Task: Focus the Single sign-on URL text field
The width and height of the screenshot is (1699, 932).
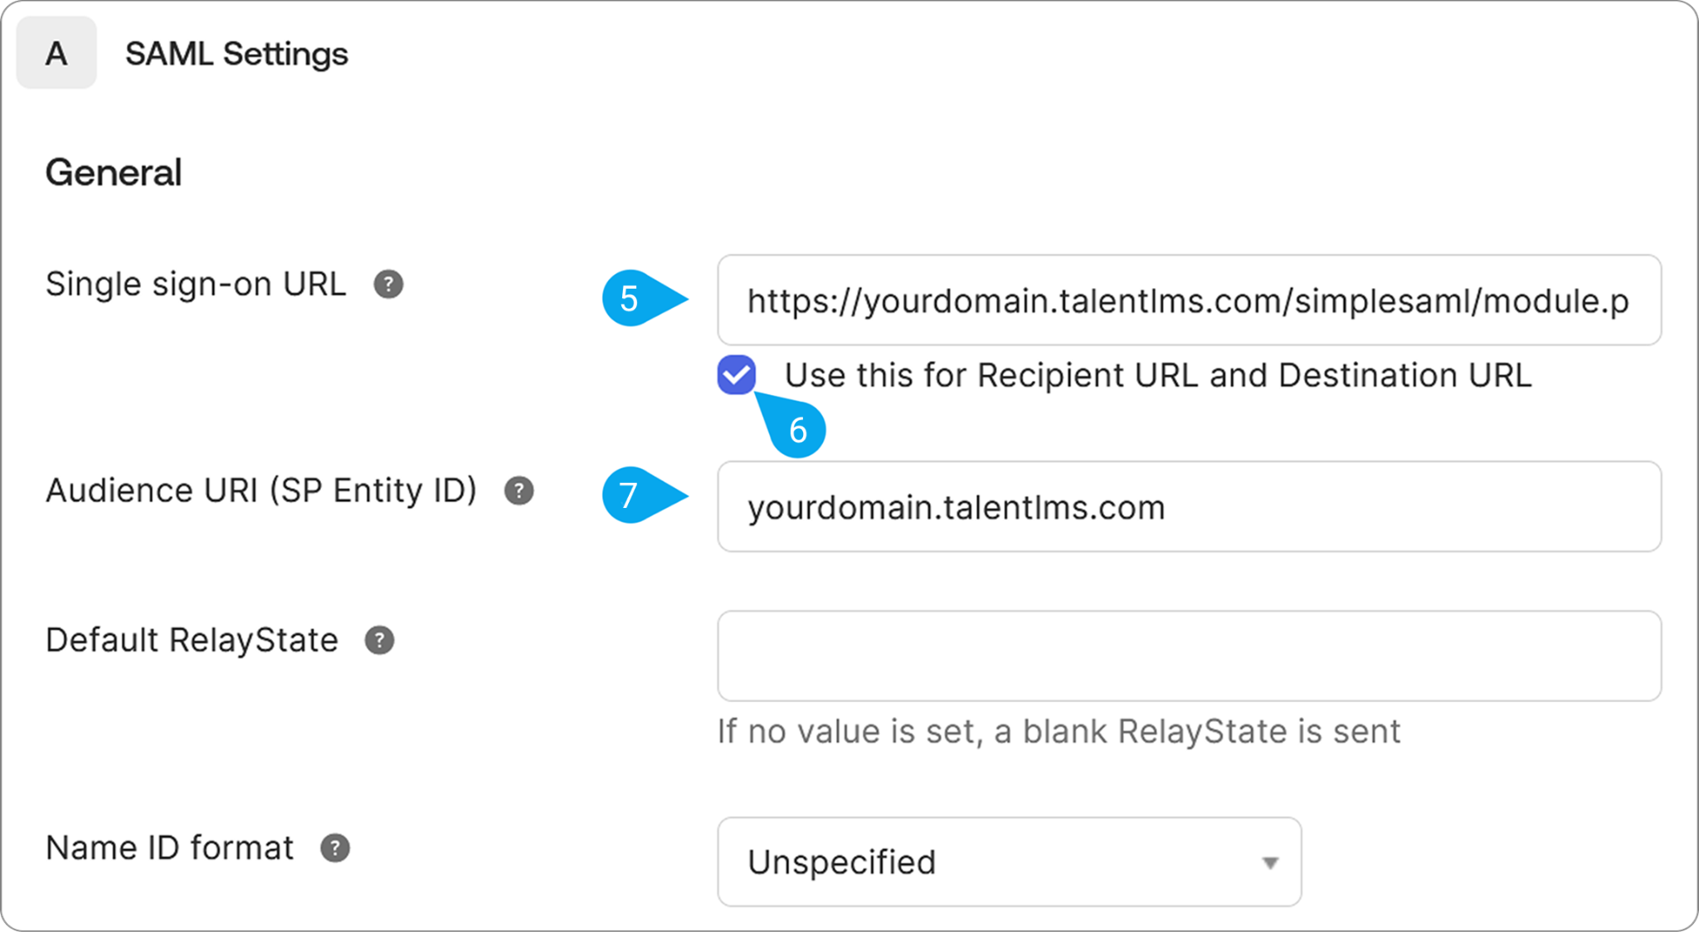Action: (x=1189, y=300)
